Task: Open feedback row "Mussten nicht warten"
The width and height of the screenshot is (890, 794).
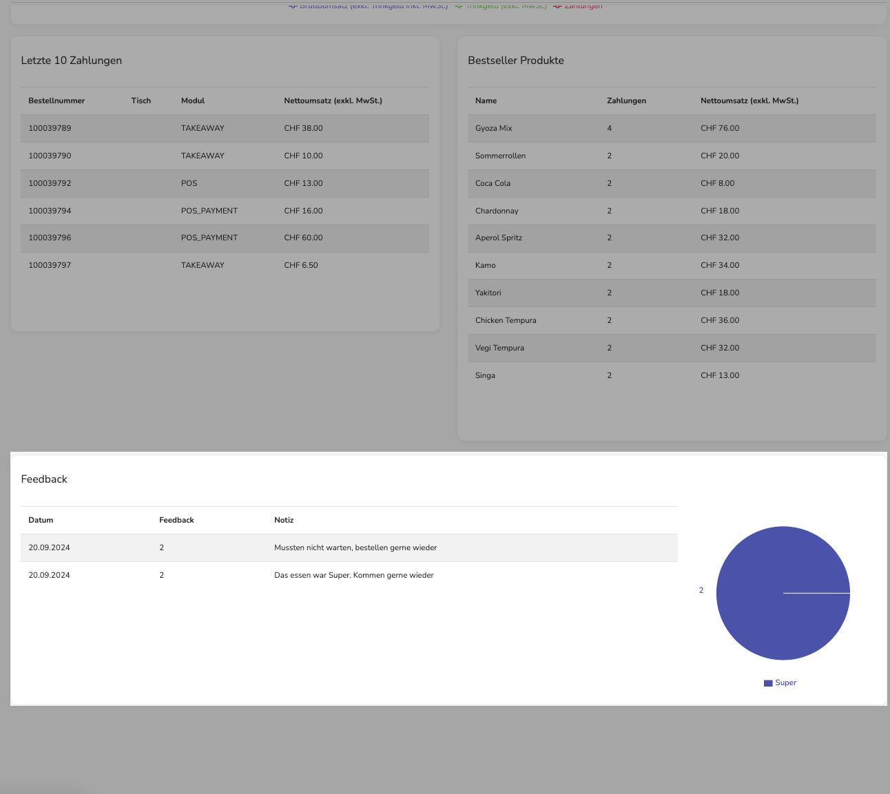Action: 349,548
